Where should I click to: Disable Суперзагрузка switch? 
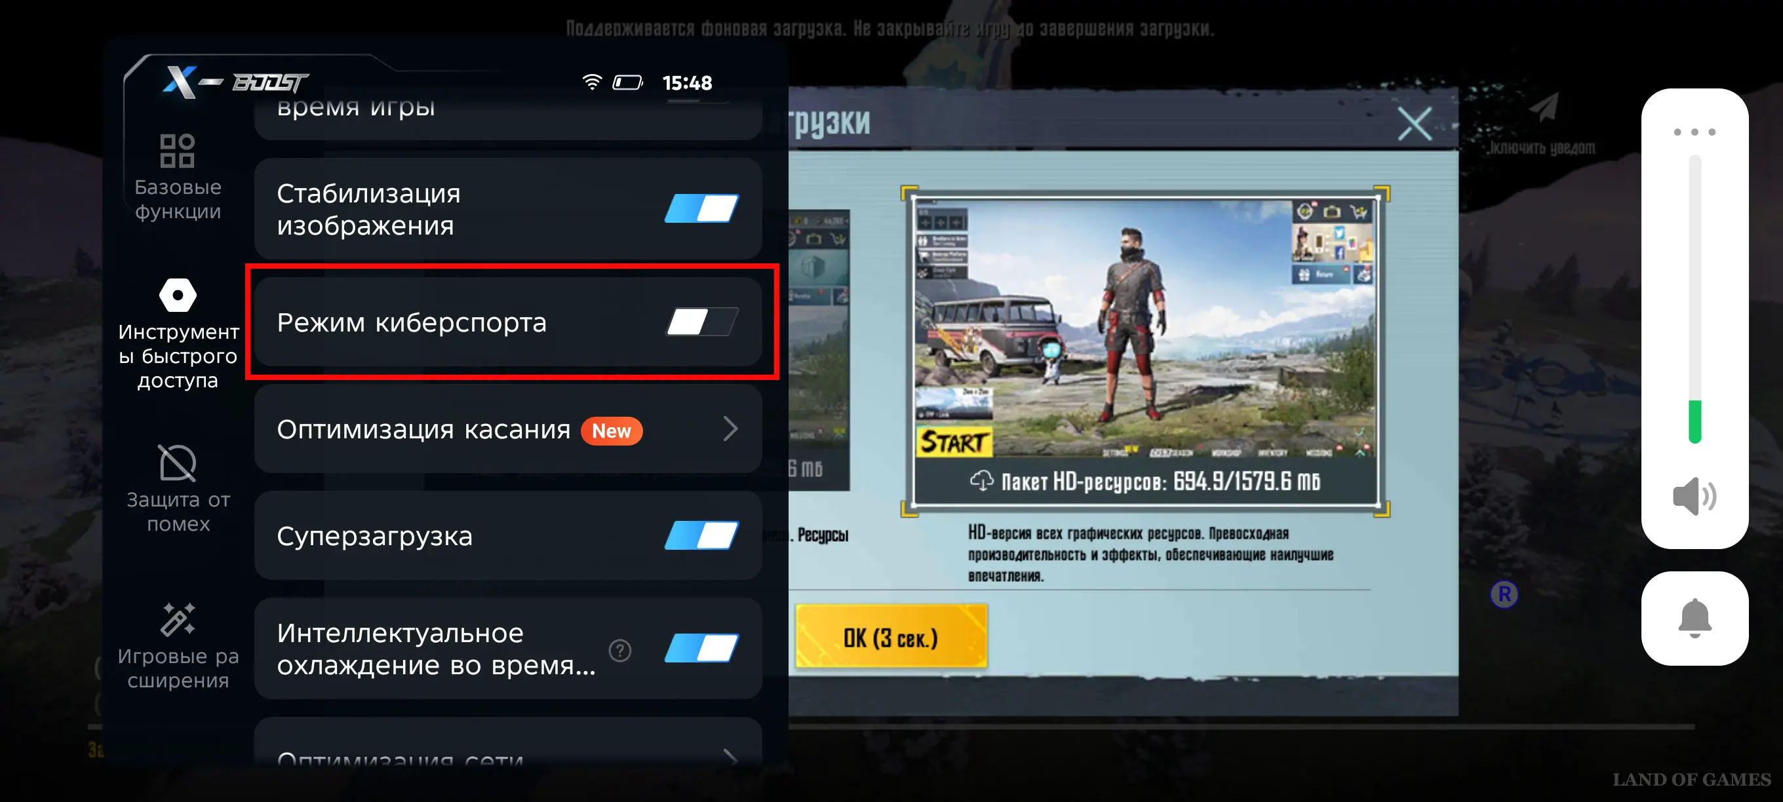(x=701, y=535)
